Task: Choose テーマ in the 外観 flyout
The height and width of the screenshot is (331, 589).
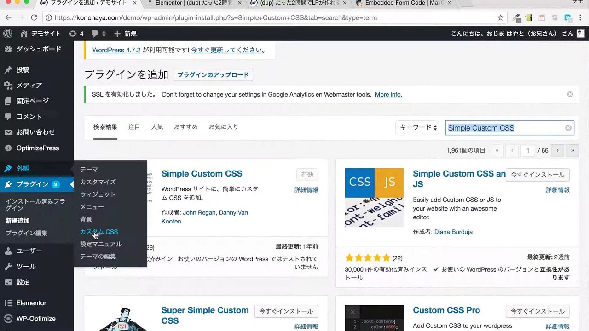Action: 89,170
